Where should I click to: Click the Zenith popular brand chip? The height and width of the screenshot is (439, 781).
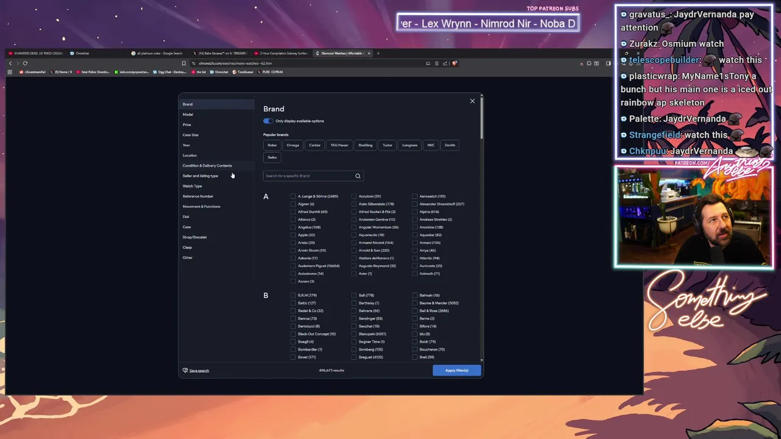(450, 145)
